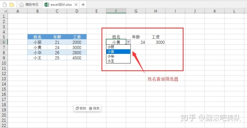This screenshot has width=247, height=128.
Task: Select column B header
Action: pyautogui.click(x=37, y=11)
